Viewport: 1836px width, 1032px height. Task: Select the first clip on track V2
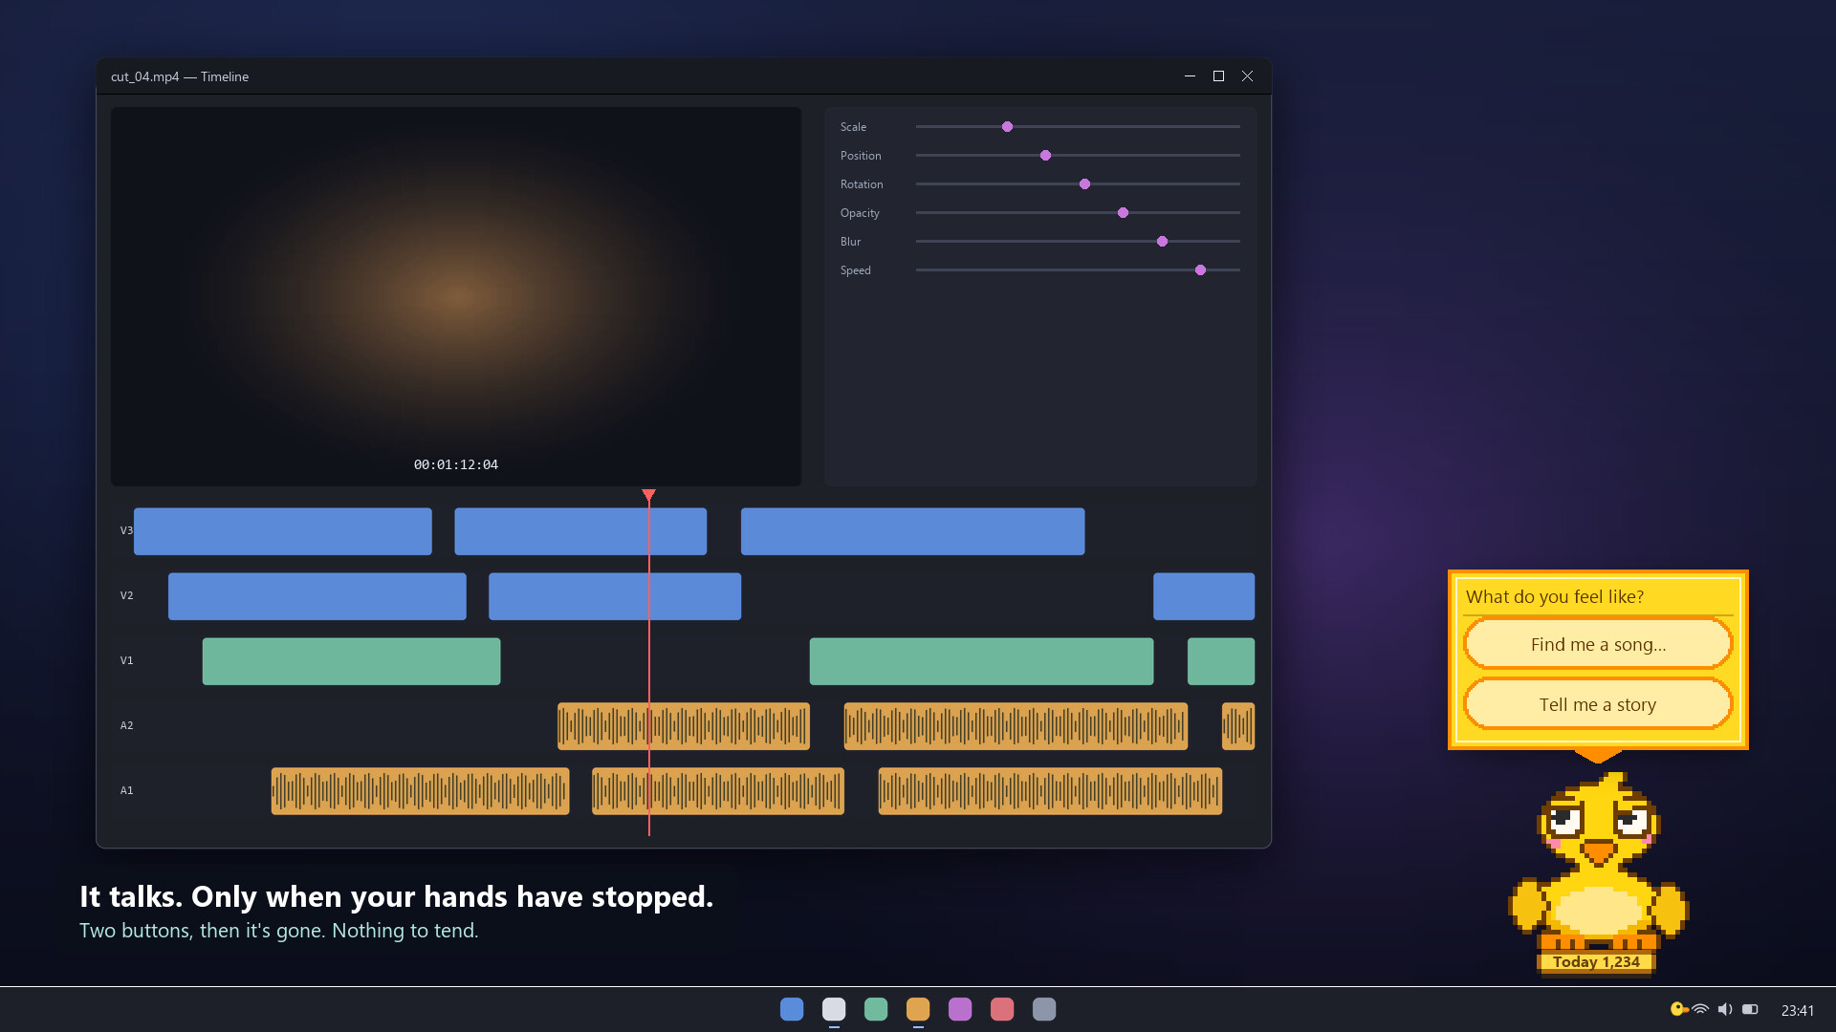point(317,596)
